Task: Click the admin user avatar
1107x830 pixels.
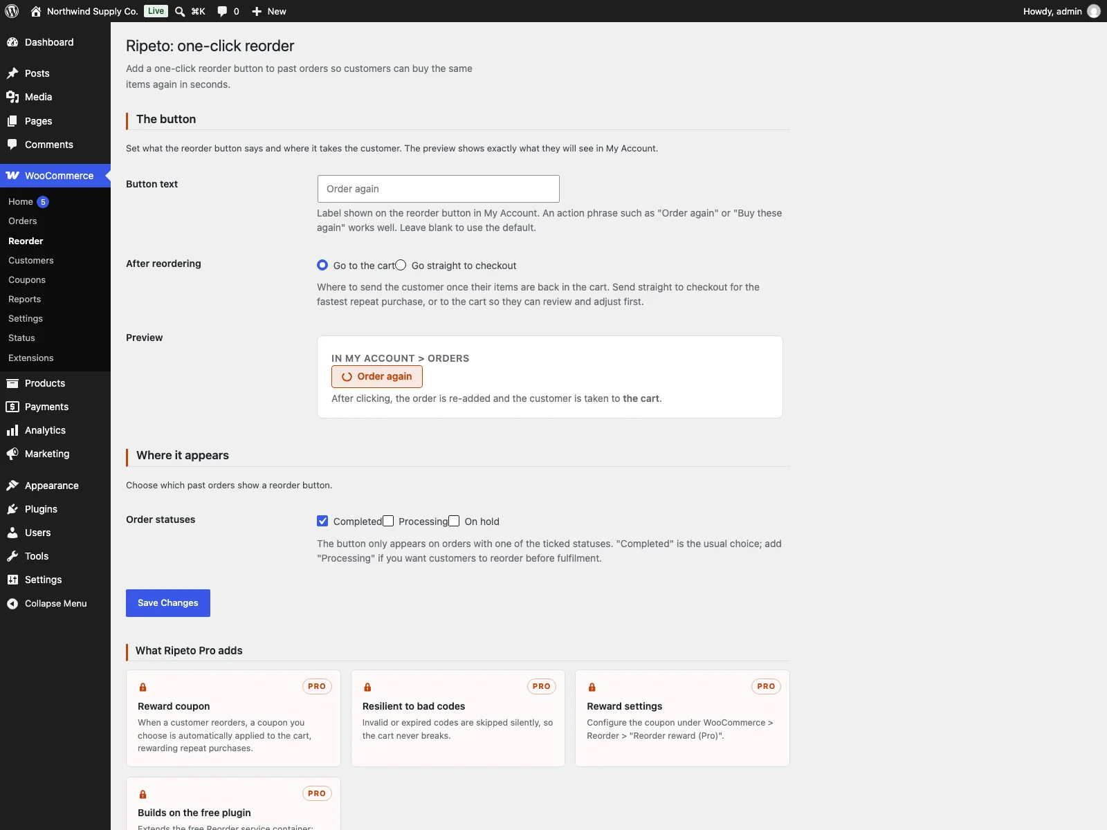Action: click(1094, 11)
